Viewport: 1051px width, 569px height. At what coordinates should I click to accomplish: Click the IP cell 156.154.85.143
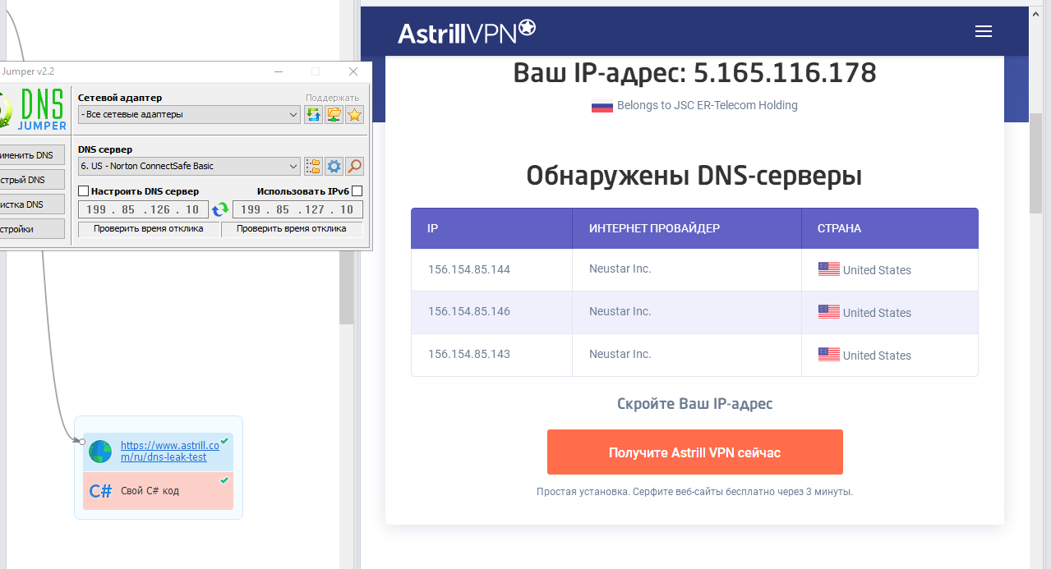pyautogui.click(x=469, y=355)
